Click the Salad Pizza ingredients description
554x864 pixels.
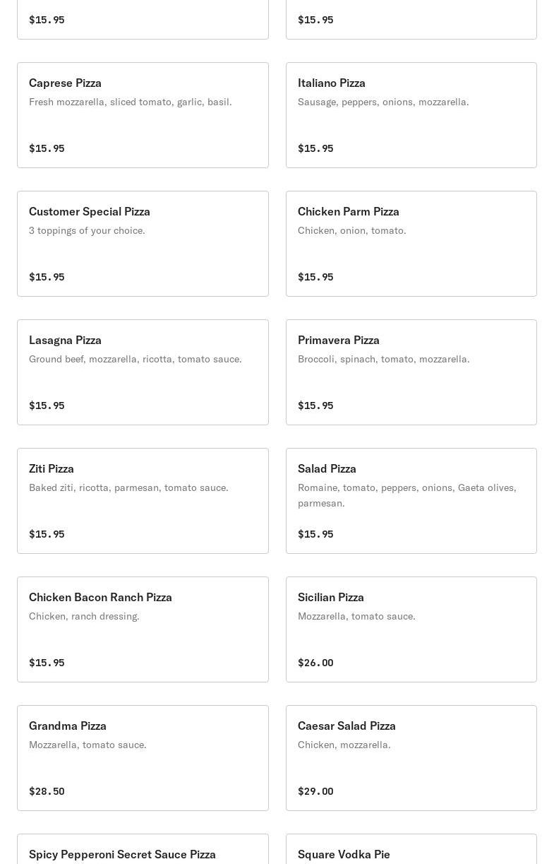[407, 495]
